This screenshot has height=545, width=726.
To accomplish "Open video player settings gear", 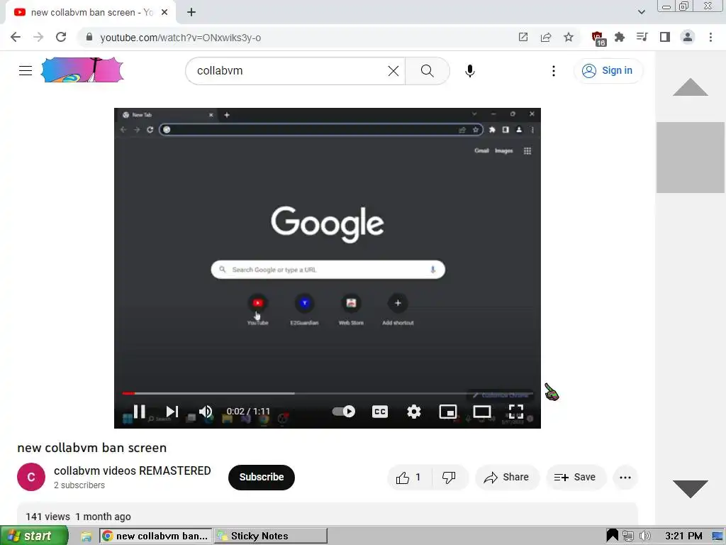I will pyautogui.click(x=413, y=411).
